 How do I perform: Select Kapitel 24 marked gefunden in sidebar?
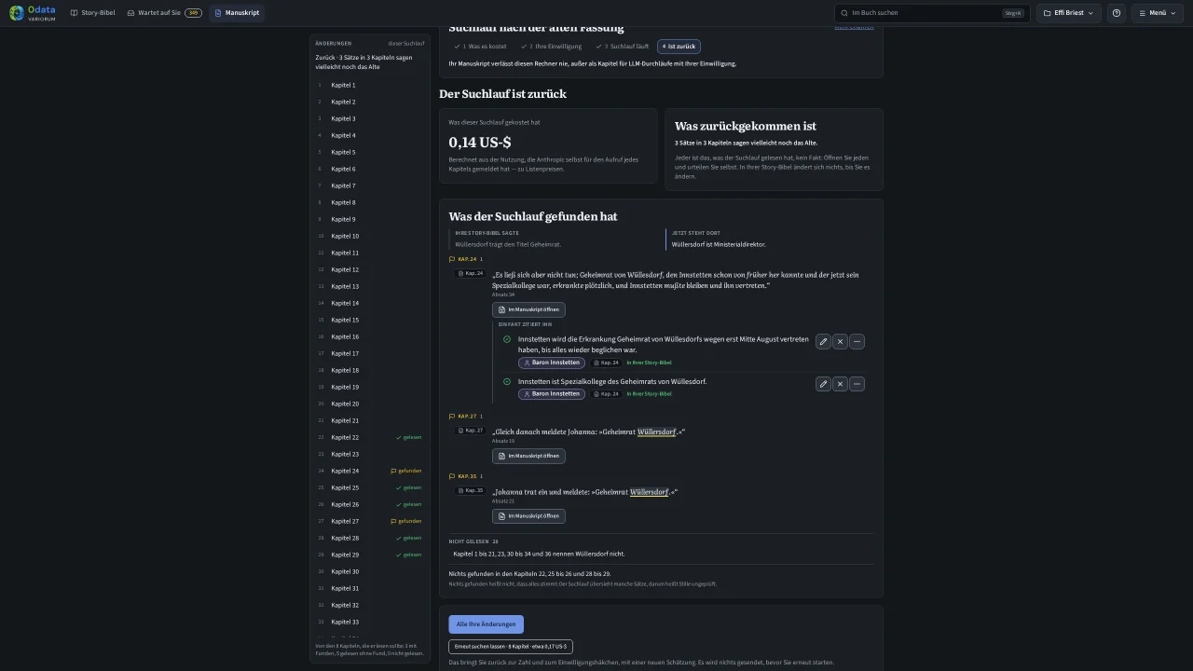tap(370, 471)
